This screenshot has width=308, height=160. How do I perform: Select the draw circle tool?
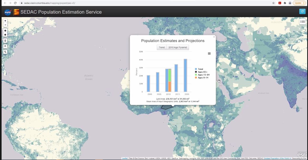pos(5,35)
